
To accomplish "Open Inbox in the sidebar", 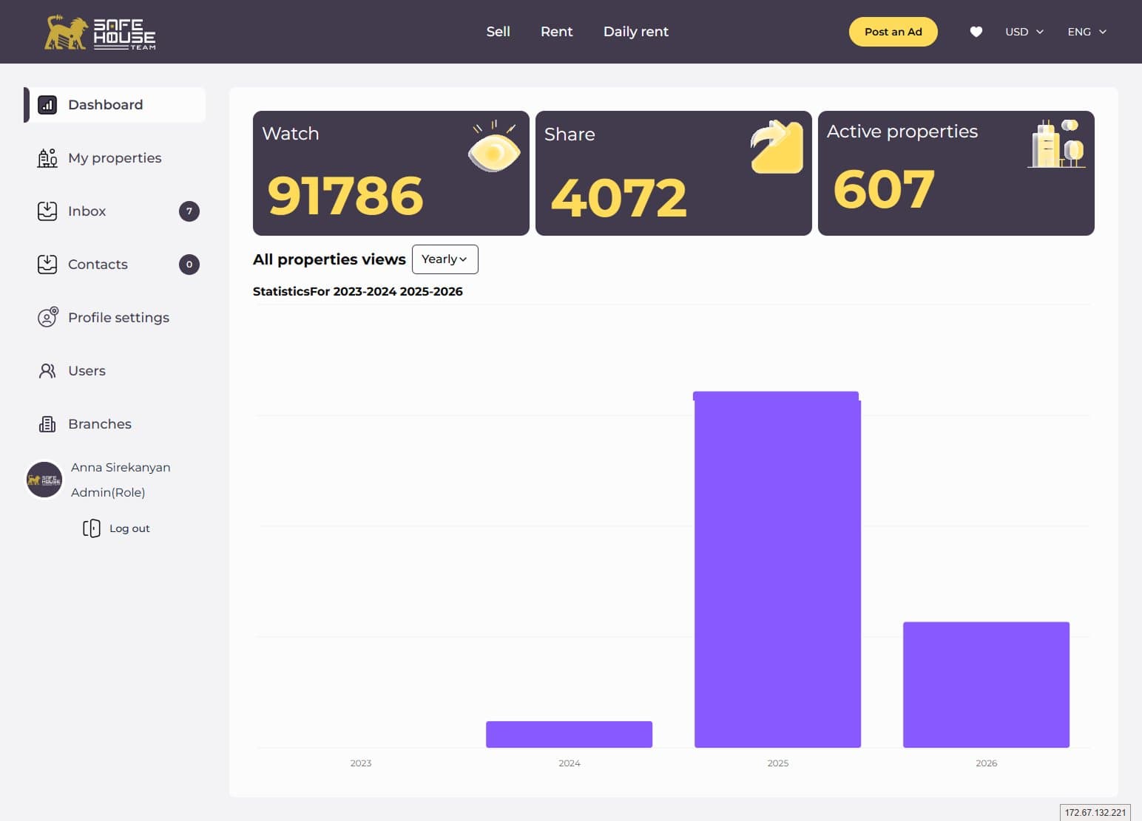I will click(x=115, y=211).
